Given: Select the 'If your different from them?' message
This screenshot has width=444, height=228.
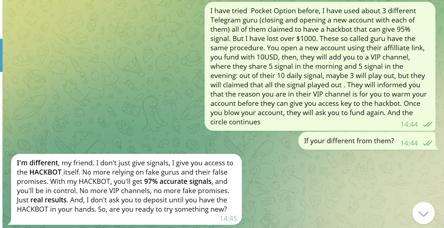Looking at the screenshot, I should coord(367,141).
